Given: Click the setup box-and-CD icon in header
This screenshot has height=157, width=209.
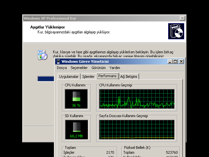Looking at the screenshot, I should [x=176, y=31].
